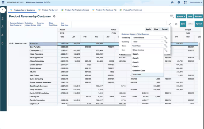Choose Class C from the list

(x=147, y=62)
